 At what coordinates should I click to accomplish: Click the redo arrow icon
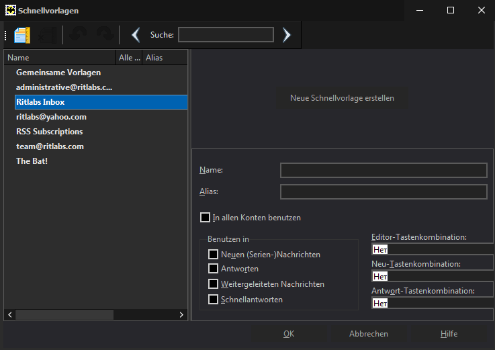click(105, 34)
